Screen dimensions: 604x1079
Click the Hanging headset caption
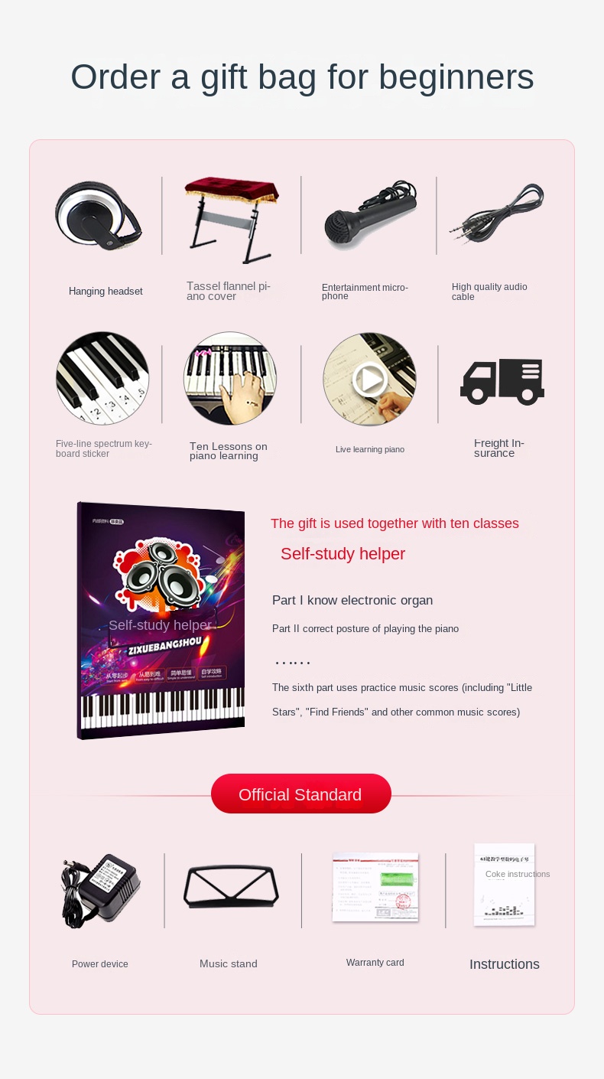pos(106,292)
